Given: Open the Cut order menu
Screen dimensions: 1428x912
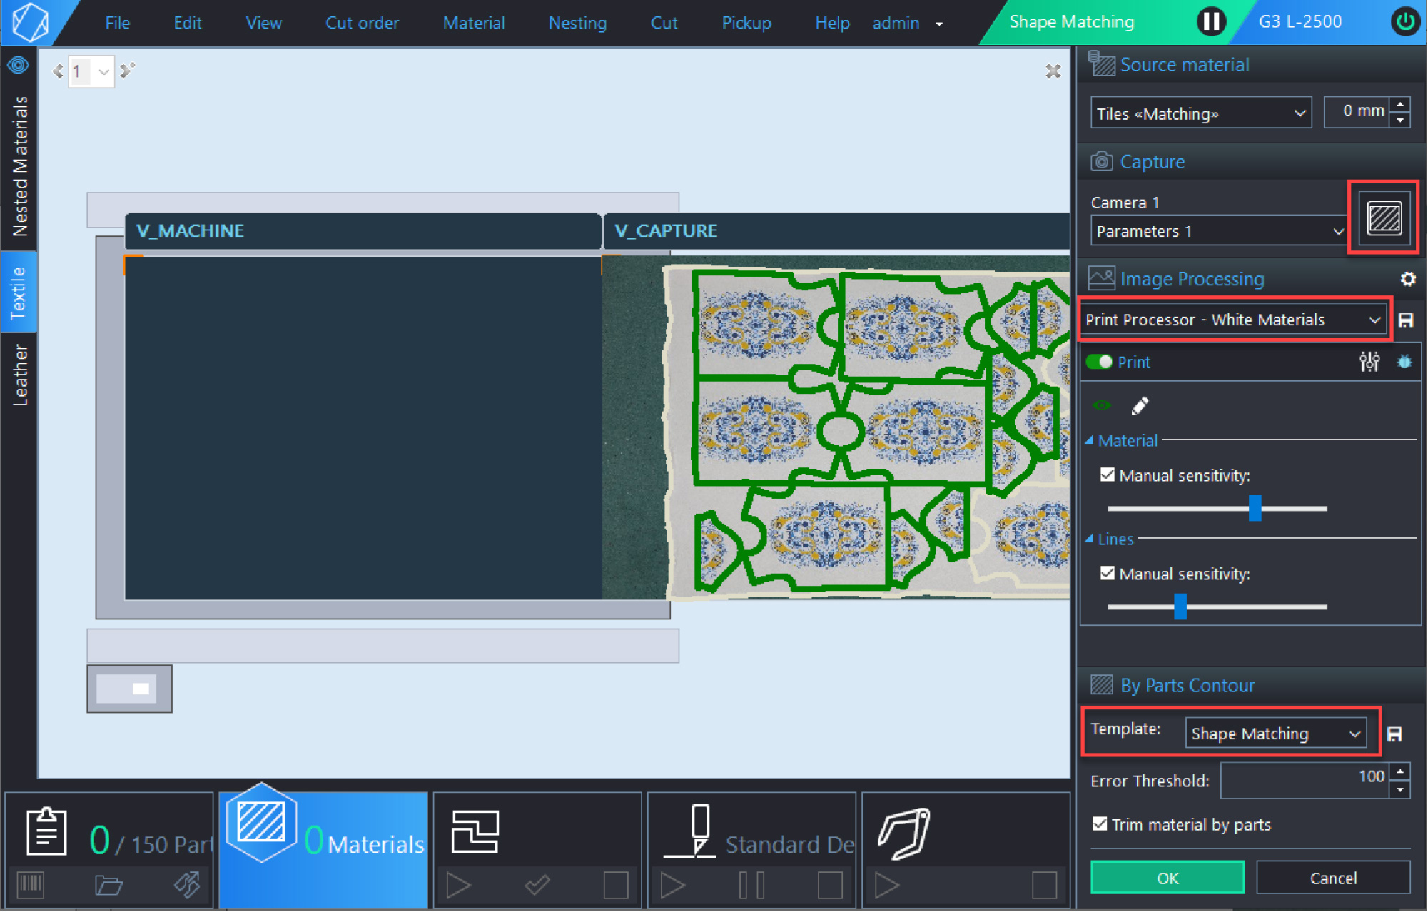Looking at the screenshot, I should click(362, 23).
